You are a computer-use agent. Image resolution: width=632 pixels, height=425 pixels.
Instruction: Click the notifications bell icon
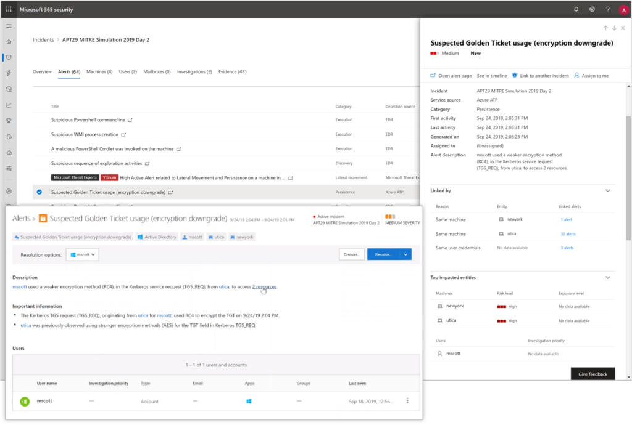(x=576, y=9)
